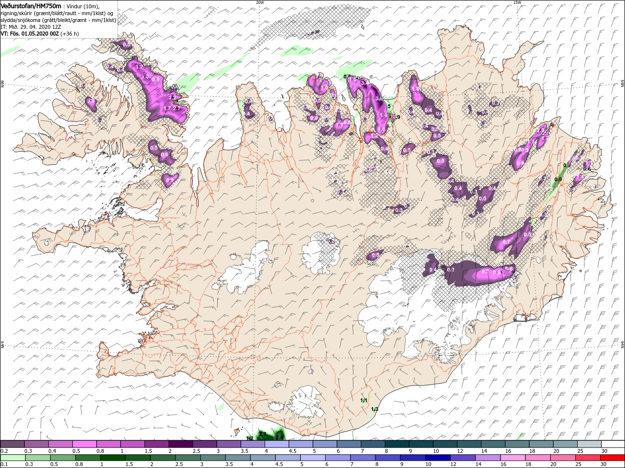Screen dimensions: 625x468
Task: Click the 1.3 rain value near the south coast
Action: click(375, 409)
